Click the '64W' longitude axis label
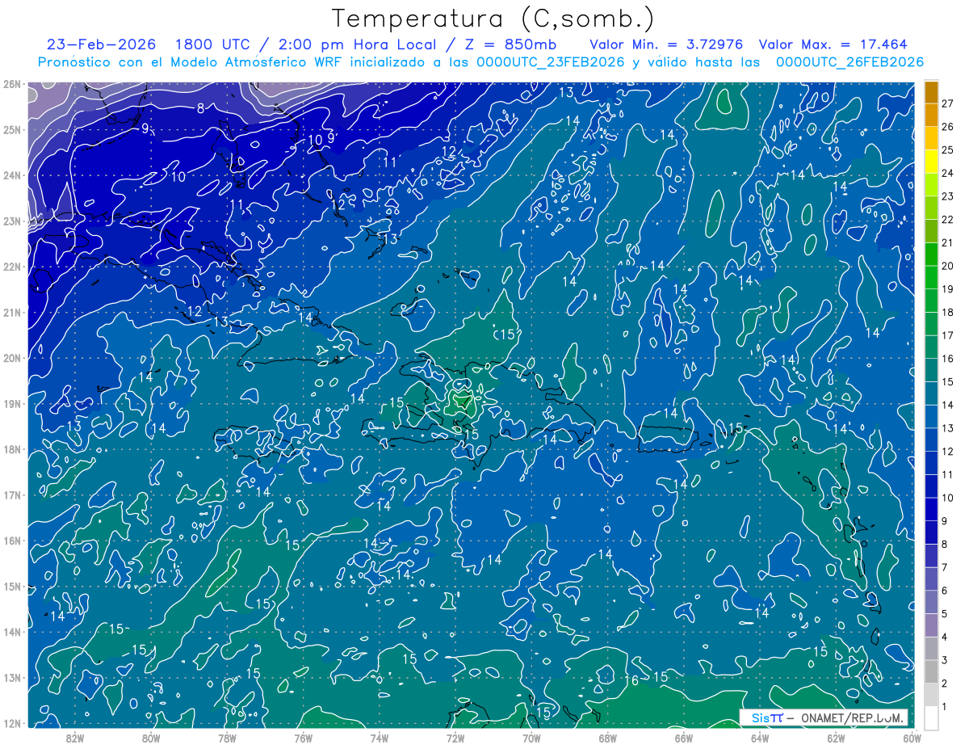 [760, 738]
